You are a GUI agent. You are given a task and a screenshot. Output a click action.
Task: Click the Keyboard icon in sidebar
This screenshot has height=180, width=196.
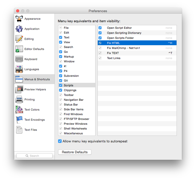click(x=19, y=59)
